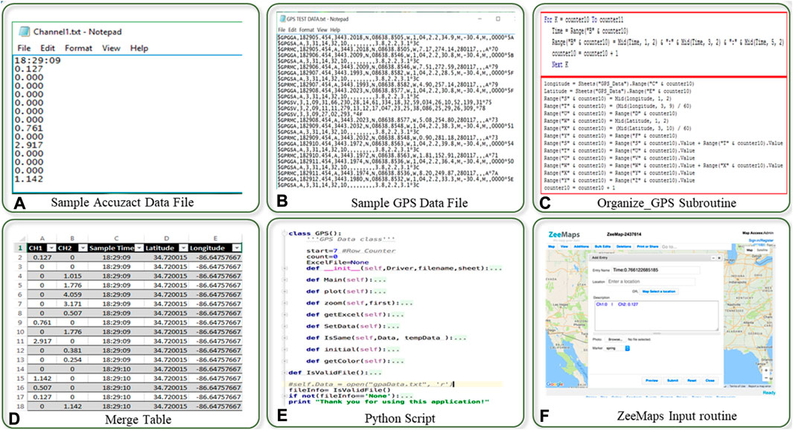This screenshot has width=793, height=430.
Task: Open the View menu in ZeeMaps
Action: (x=564, y=246)
